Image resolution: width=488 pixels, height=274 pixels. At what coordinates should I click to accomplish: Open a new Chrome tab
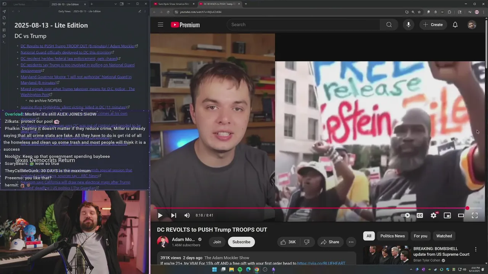point(246,4)
